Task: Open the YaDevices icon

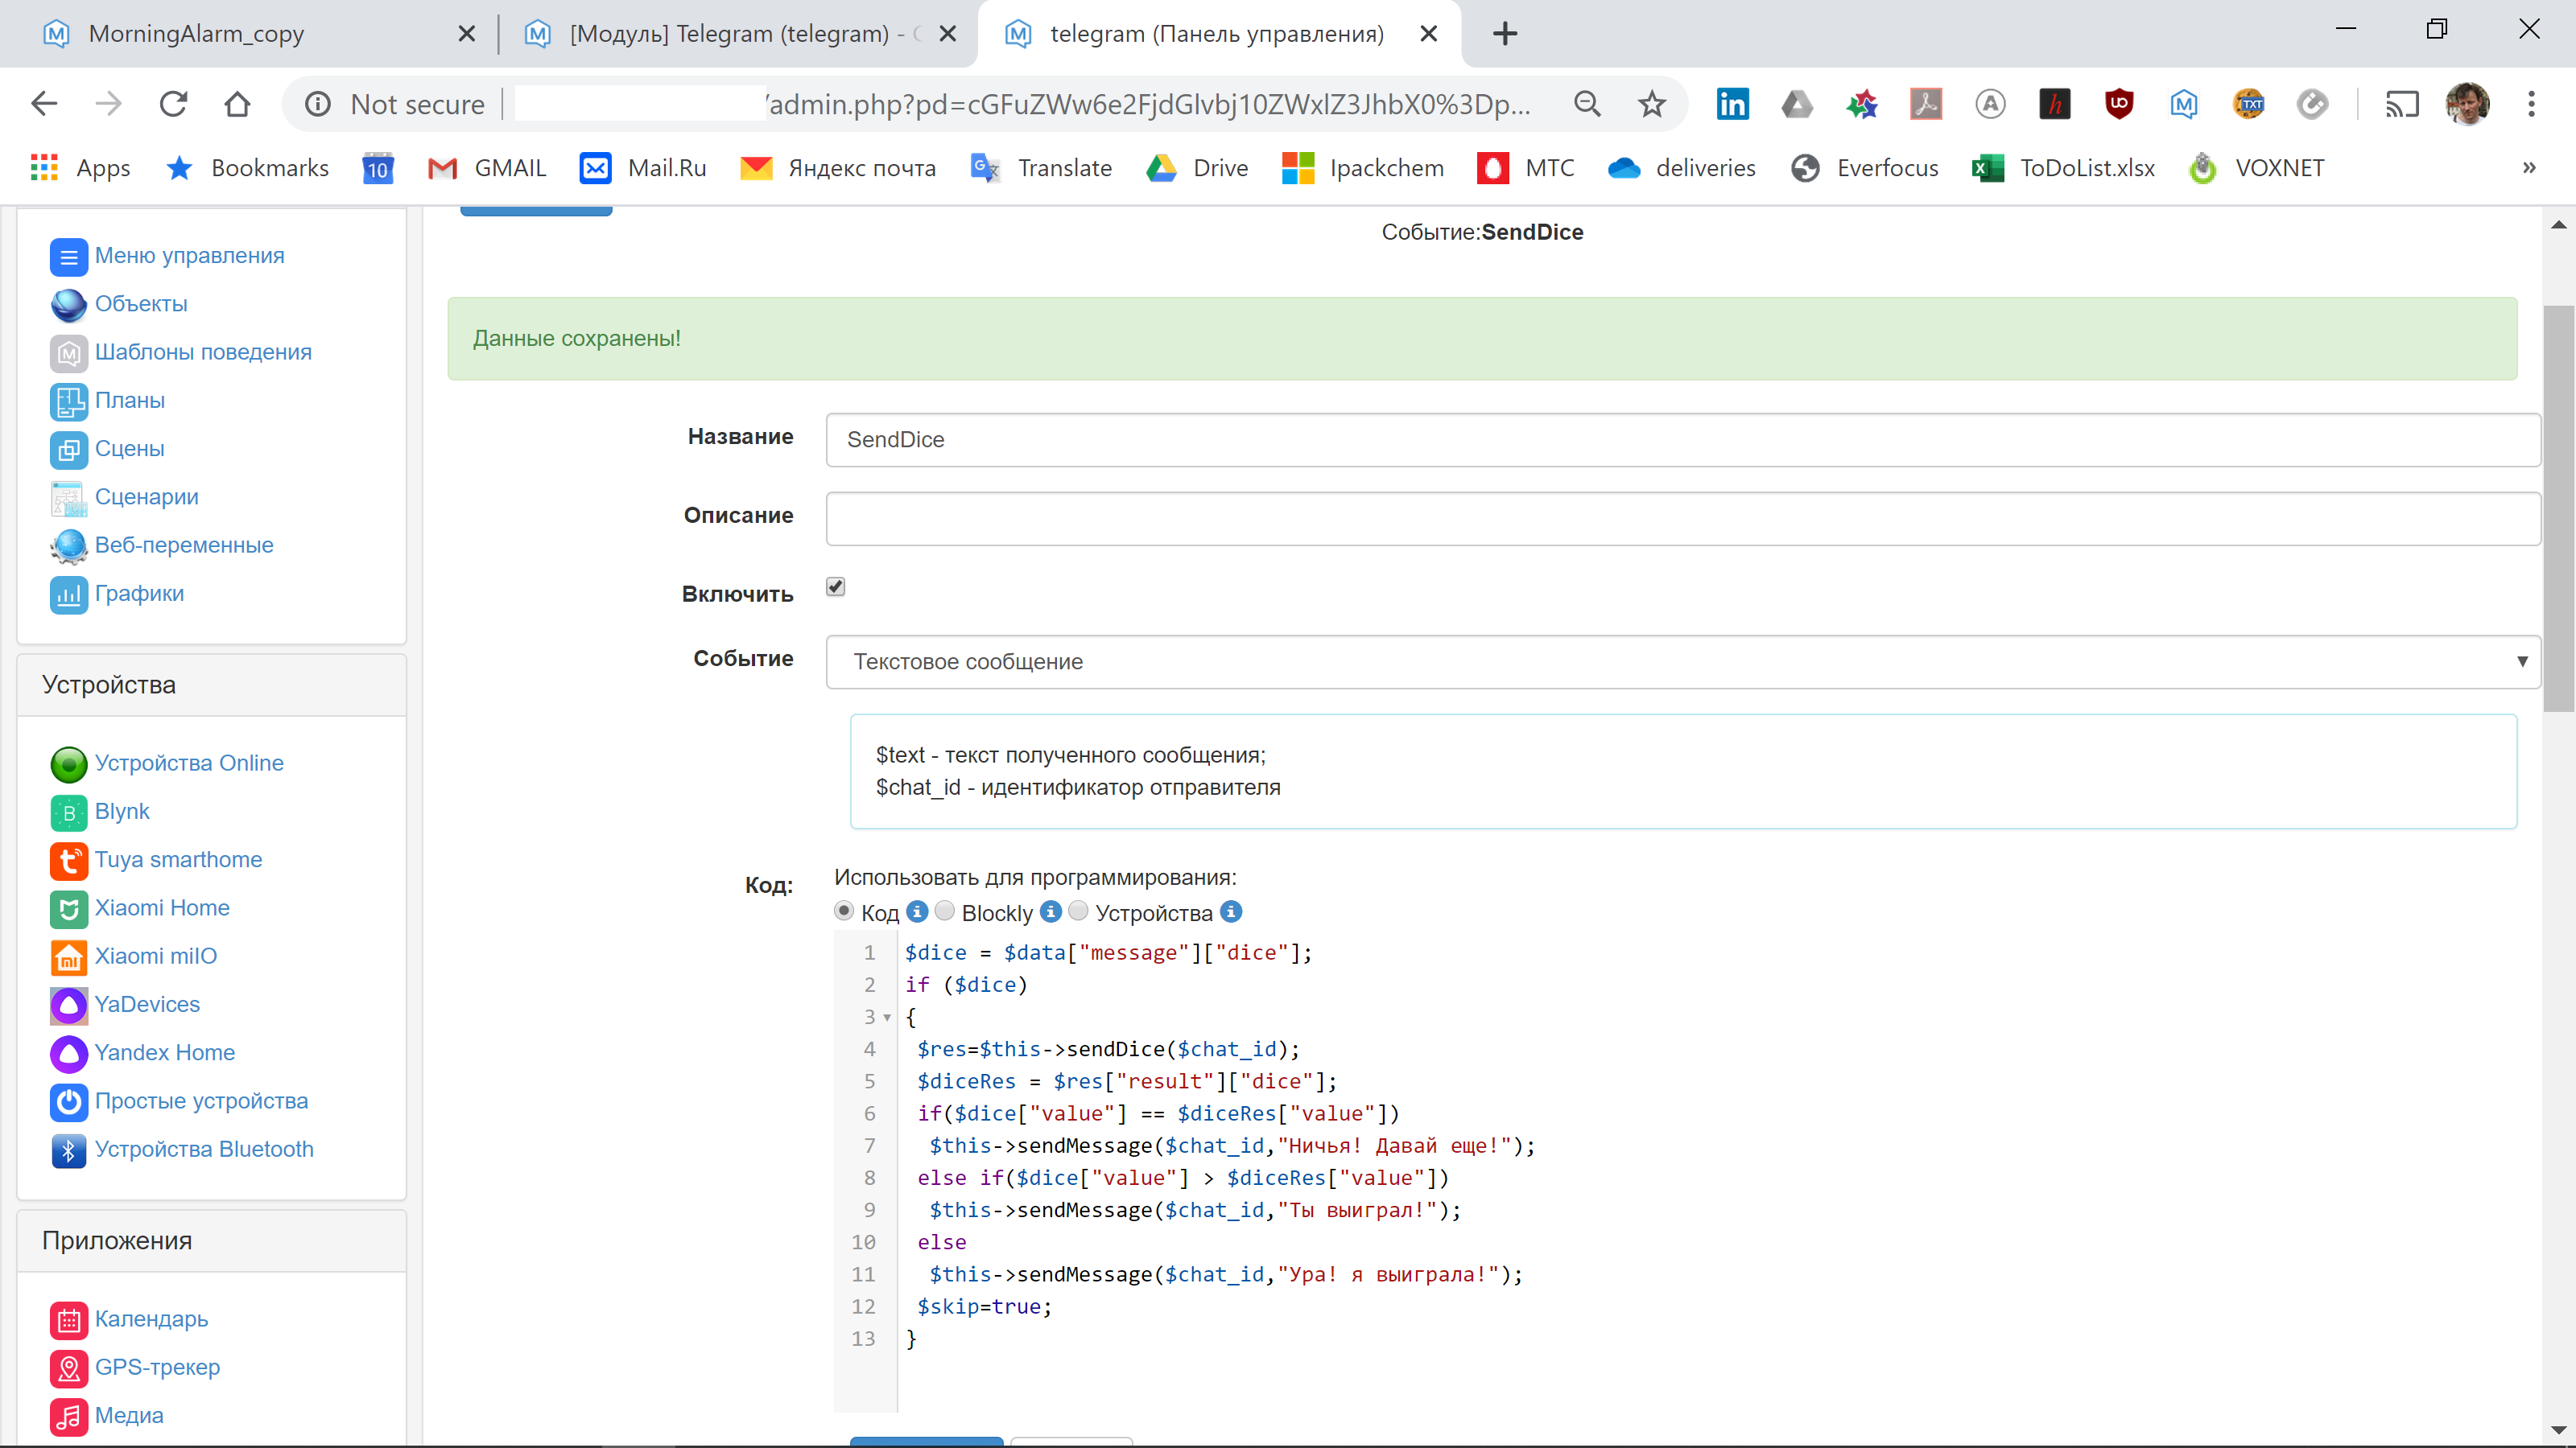Action: coord(68,1006)
